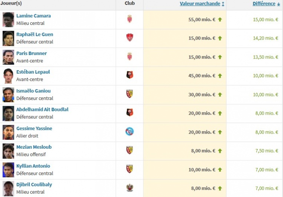Click the Strasbourg crest beside Gessime Yassine

pyautogui.click(x=129, y=131)
